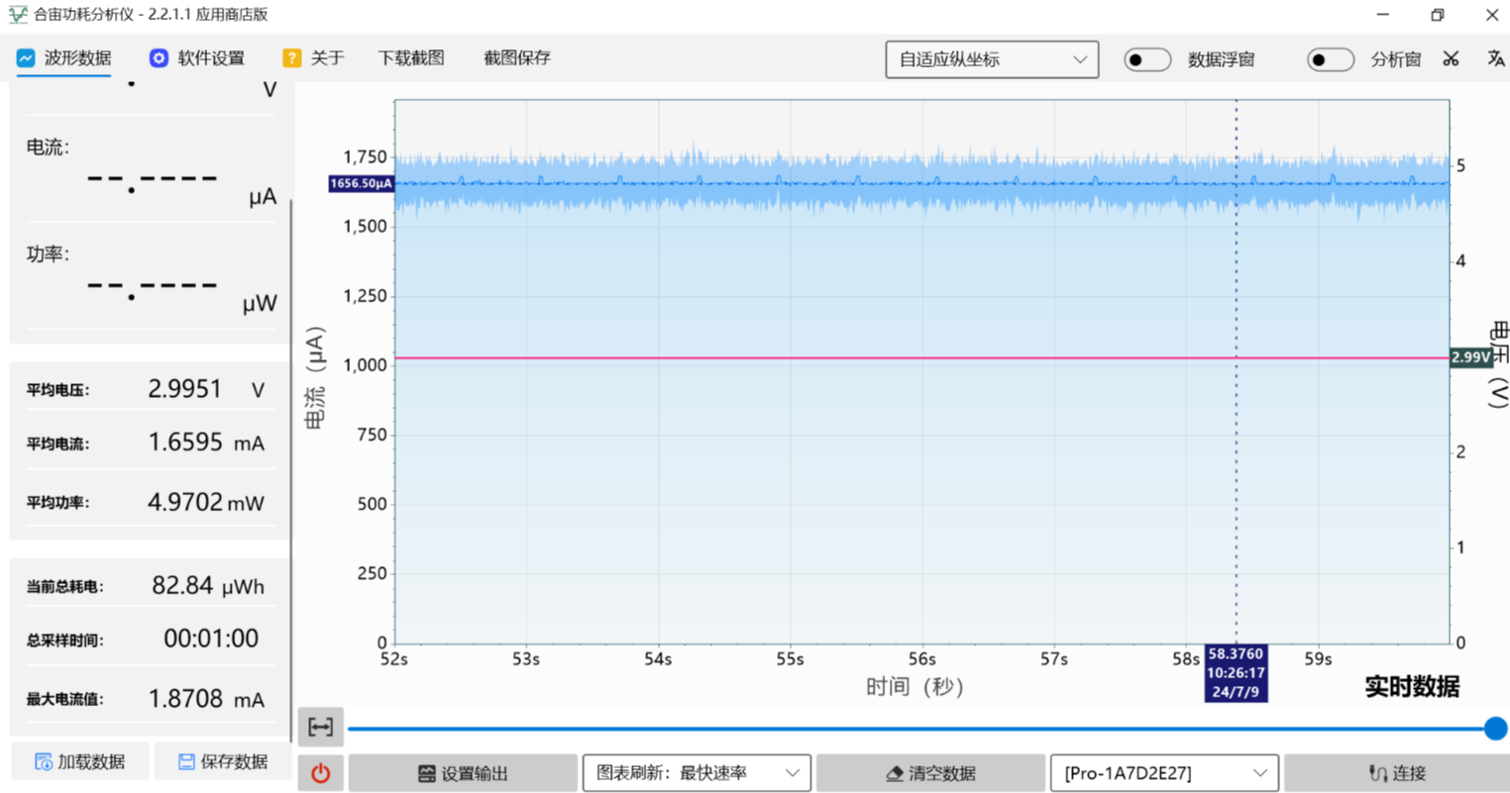Click the gear icon beside 软件设置
Image resolution: width=1510 pixels, height=793 pixels.
click(159, 58)
